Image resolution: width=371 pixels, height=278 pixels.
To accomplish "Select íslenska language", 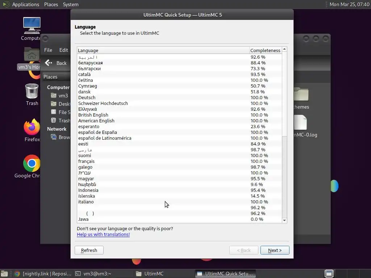I will click(179, 196).
